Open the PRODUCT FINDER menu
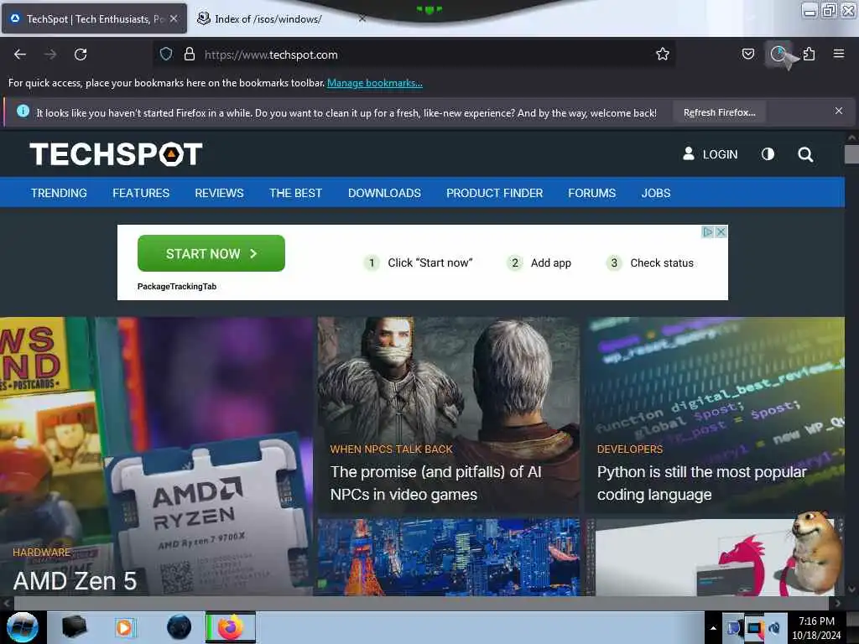 pyautogui.click(x=494, y=193)
